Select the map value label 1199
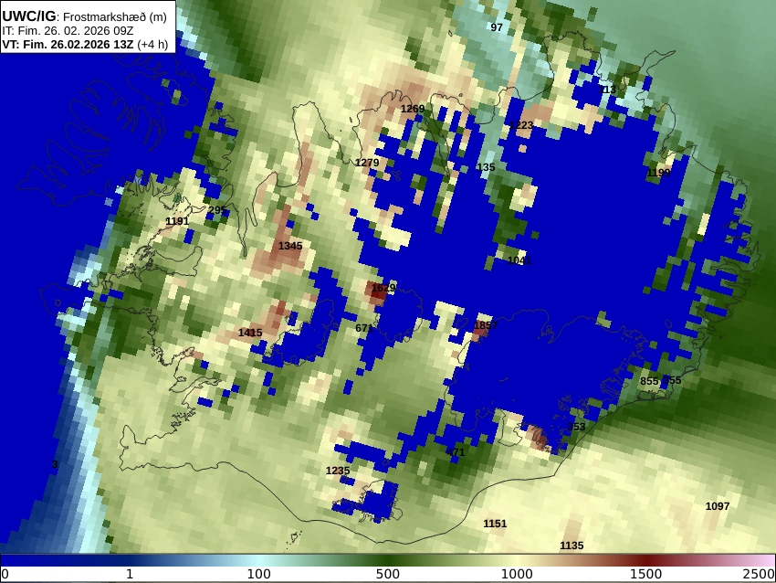Viewport: 776px width, 583px height. click(659, 173)
